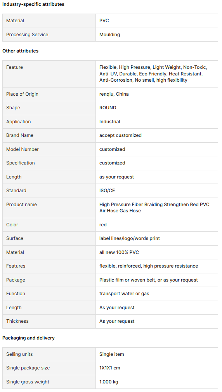The image size is (222, 392).
Task: Select the all new 100% PVC value
Action: [x=119, y=252]
